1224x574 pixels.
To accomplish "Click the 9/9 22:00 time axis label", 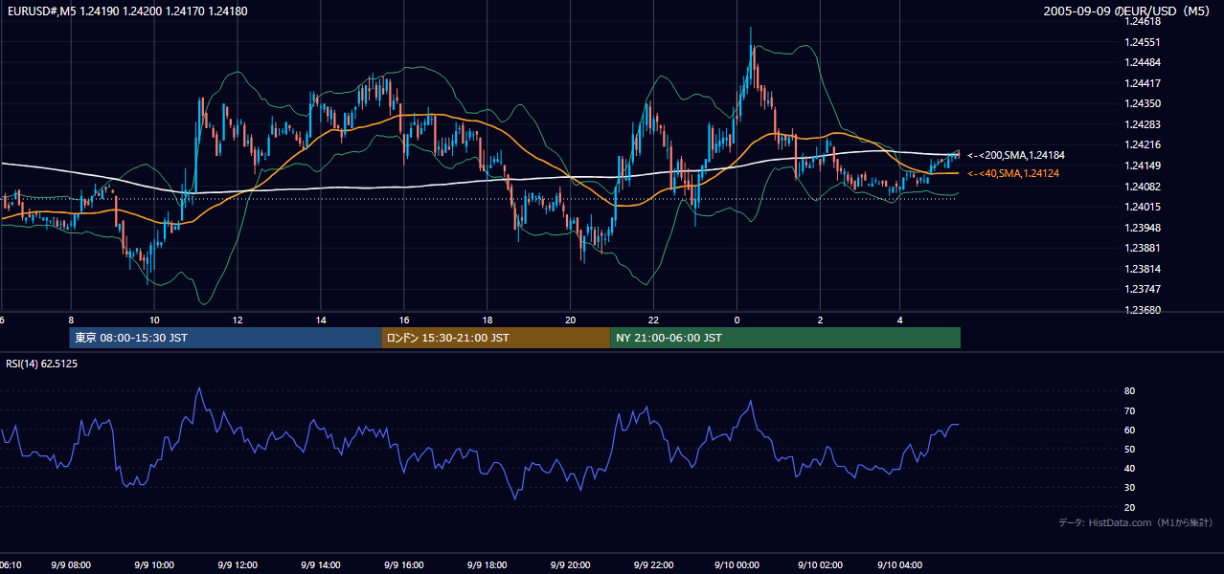I will tap(654, 565).
